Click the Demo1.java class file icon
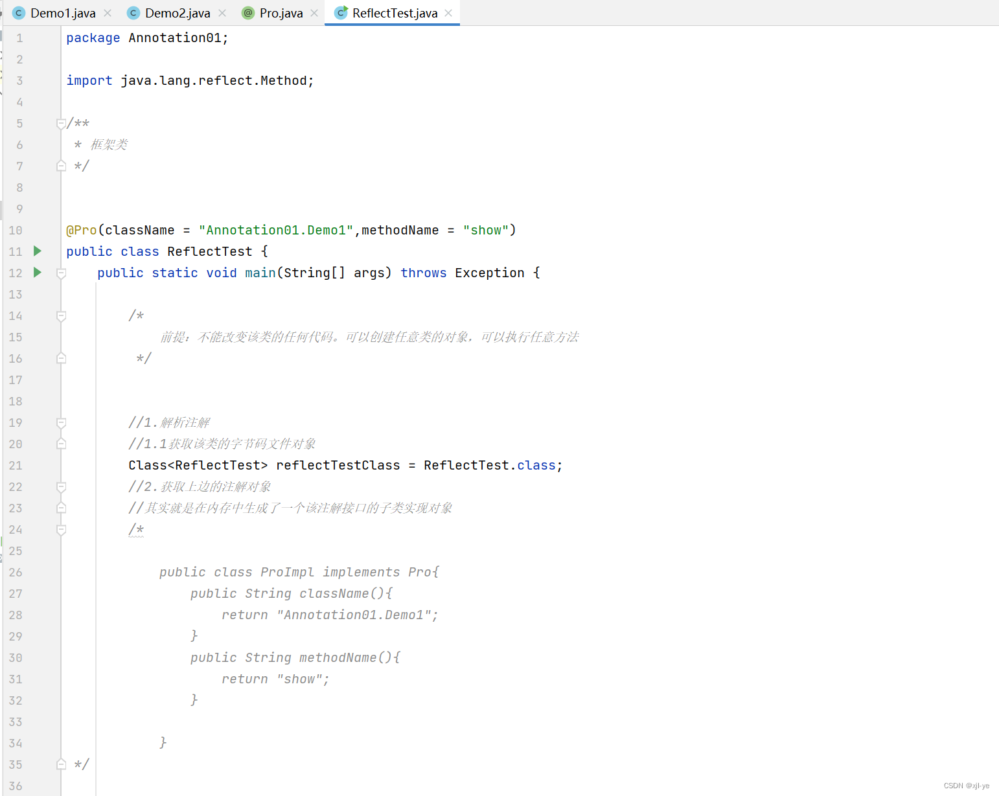 pos(19,13)
